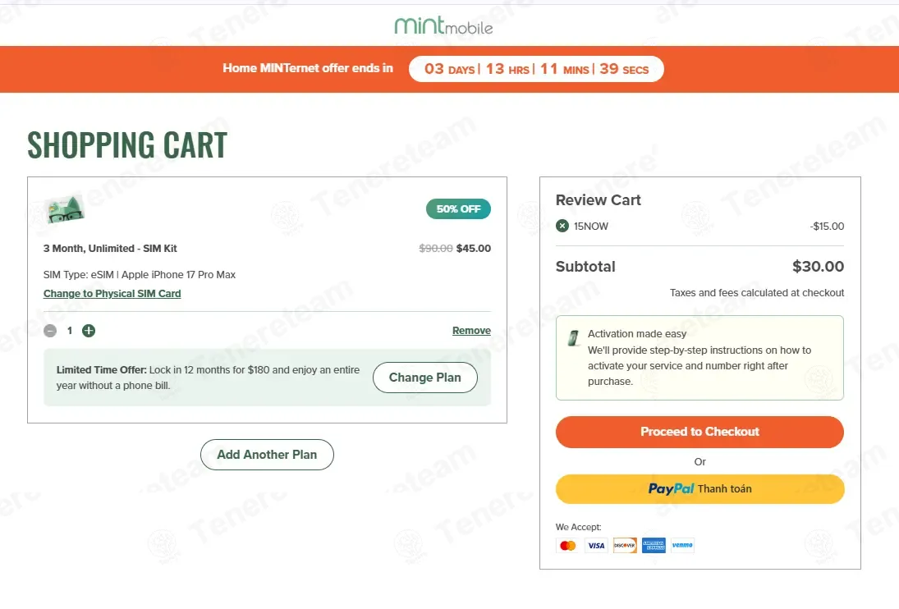Image resolution: width=899 pixels, height=609 pixels.
Task: Click the Mastercard payment icon
Action: [567, 545]
